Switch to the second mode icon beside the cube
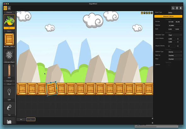 point(9,8)
